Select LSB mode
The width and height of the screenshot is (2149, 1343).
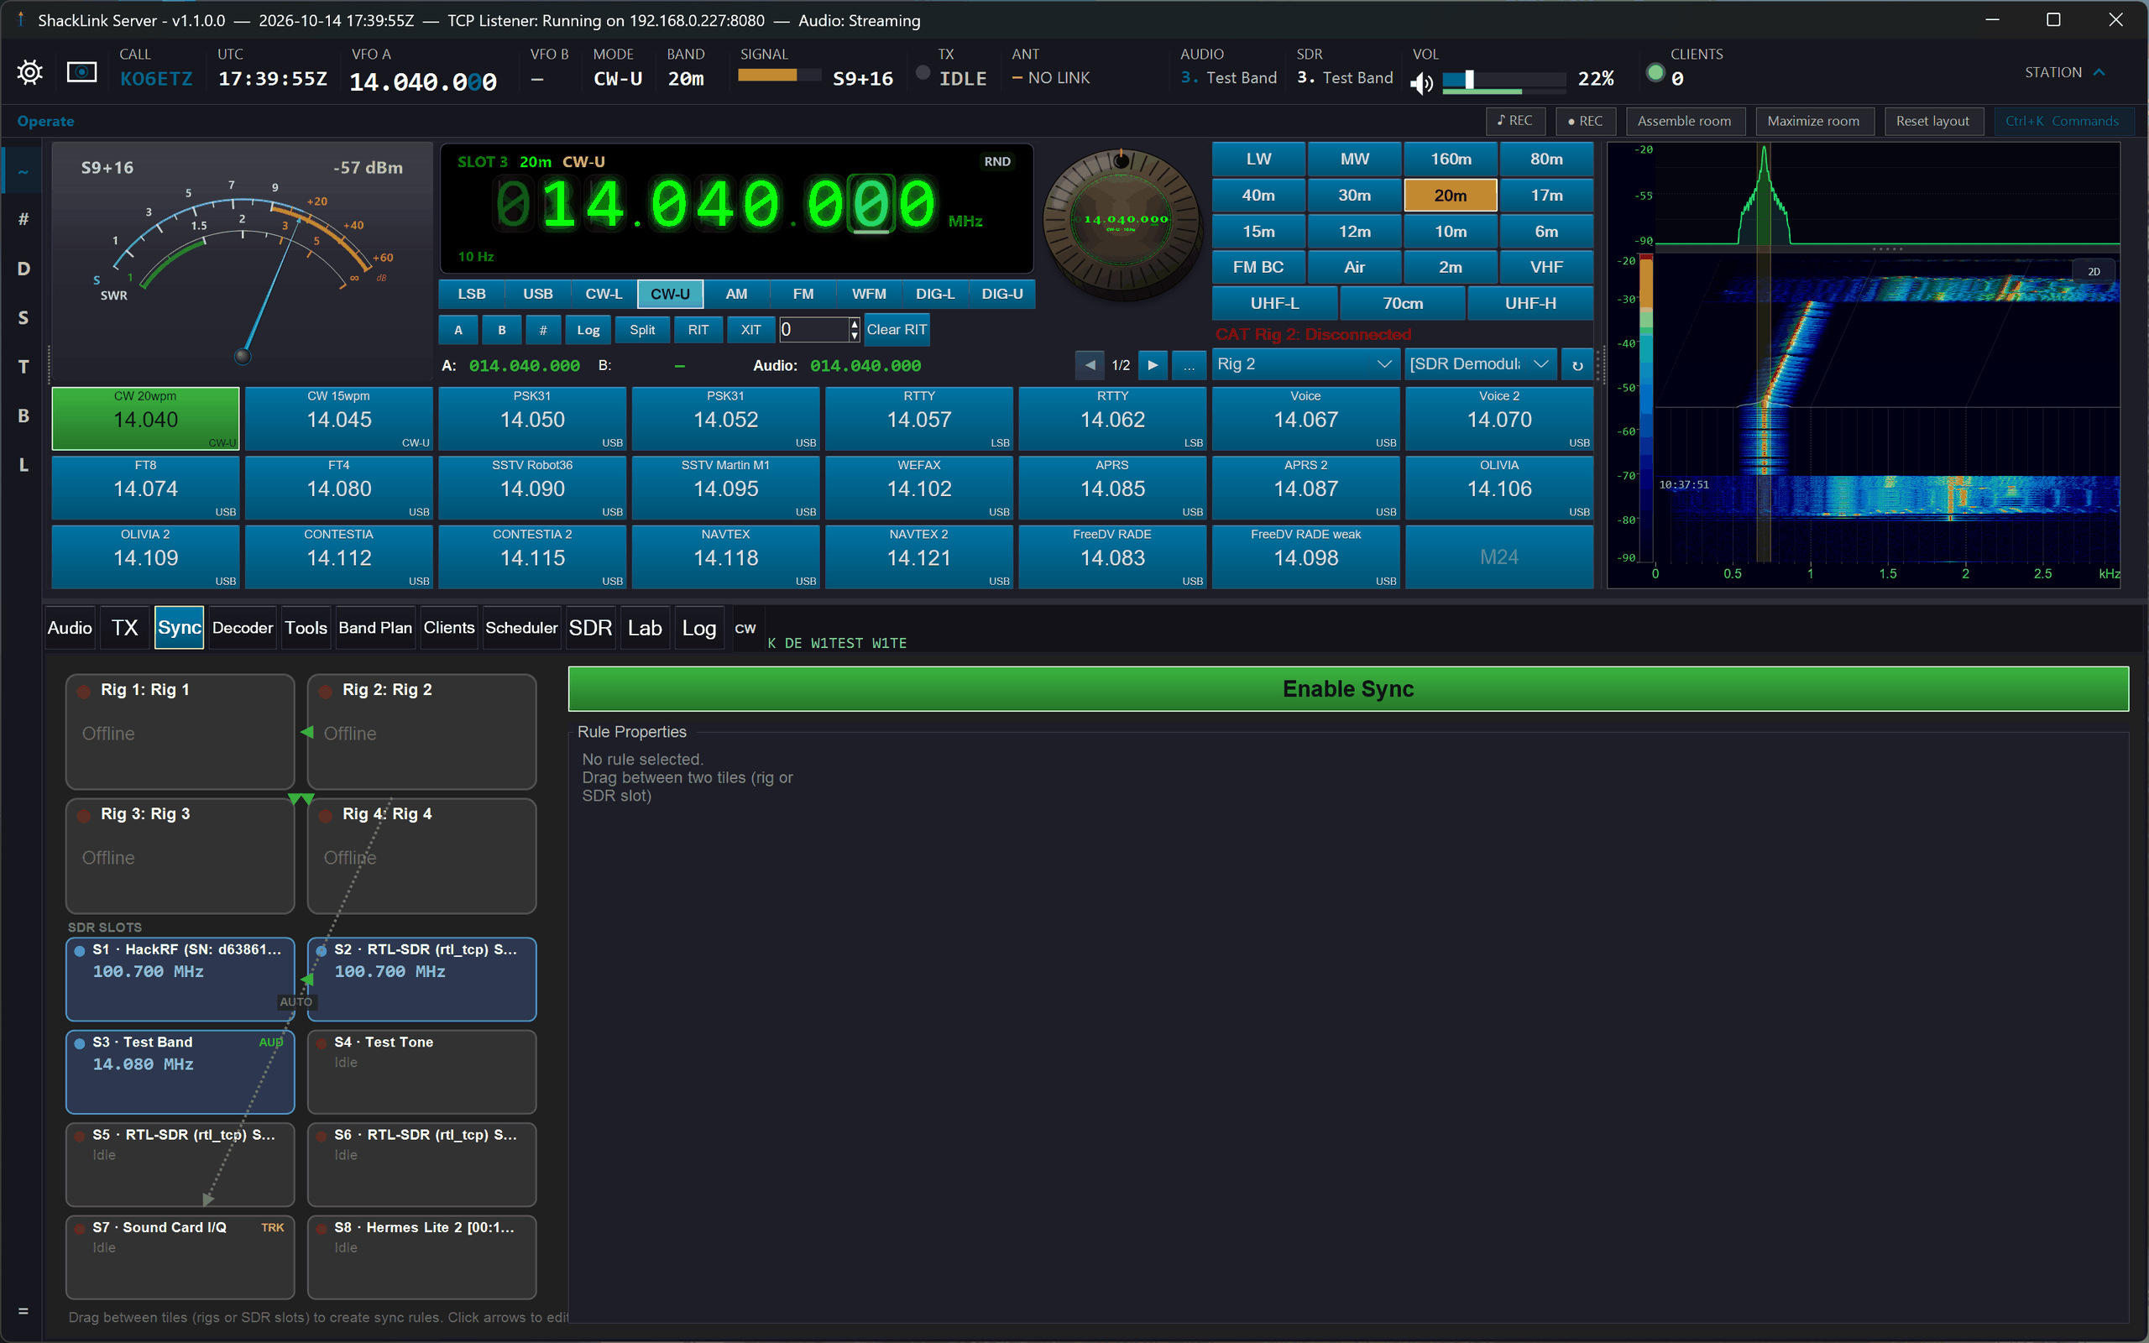coord(472,294)
